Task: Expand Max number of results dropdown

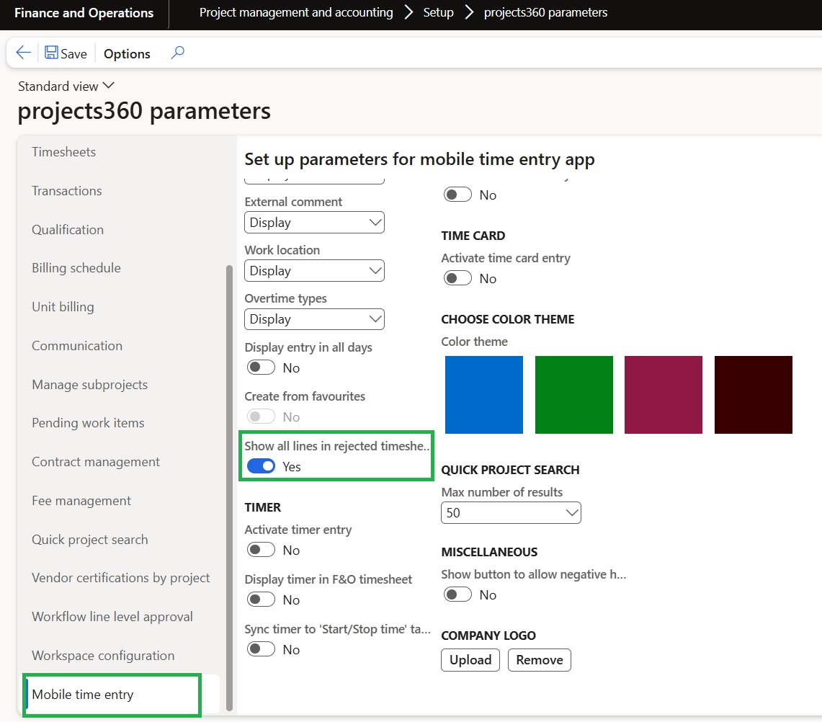Action: click(511, 513)
